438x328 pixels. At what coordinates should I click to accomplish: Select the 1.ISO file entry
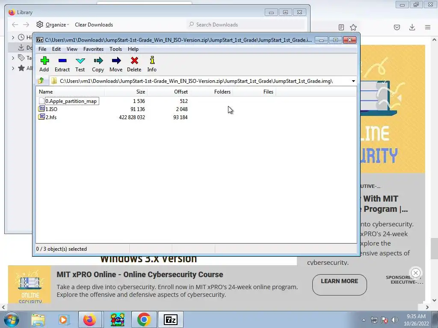point(51,109)
